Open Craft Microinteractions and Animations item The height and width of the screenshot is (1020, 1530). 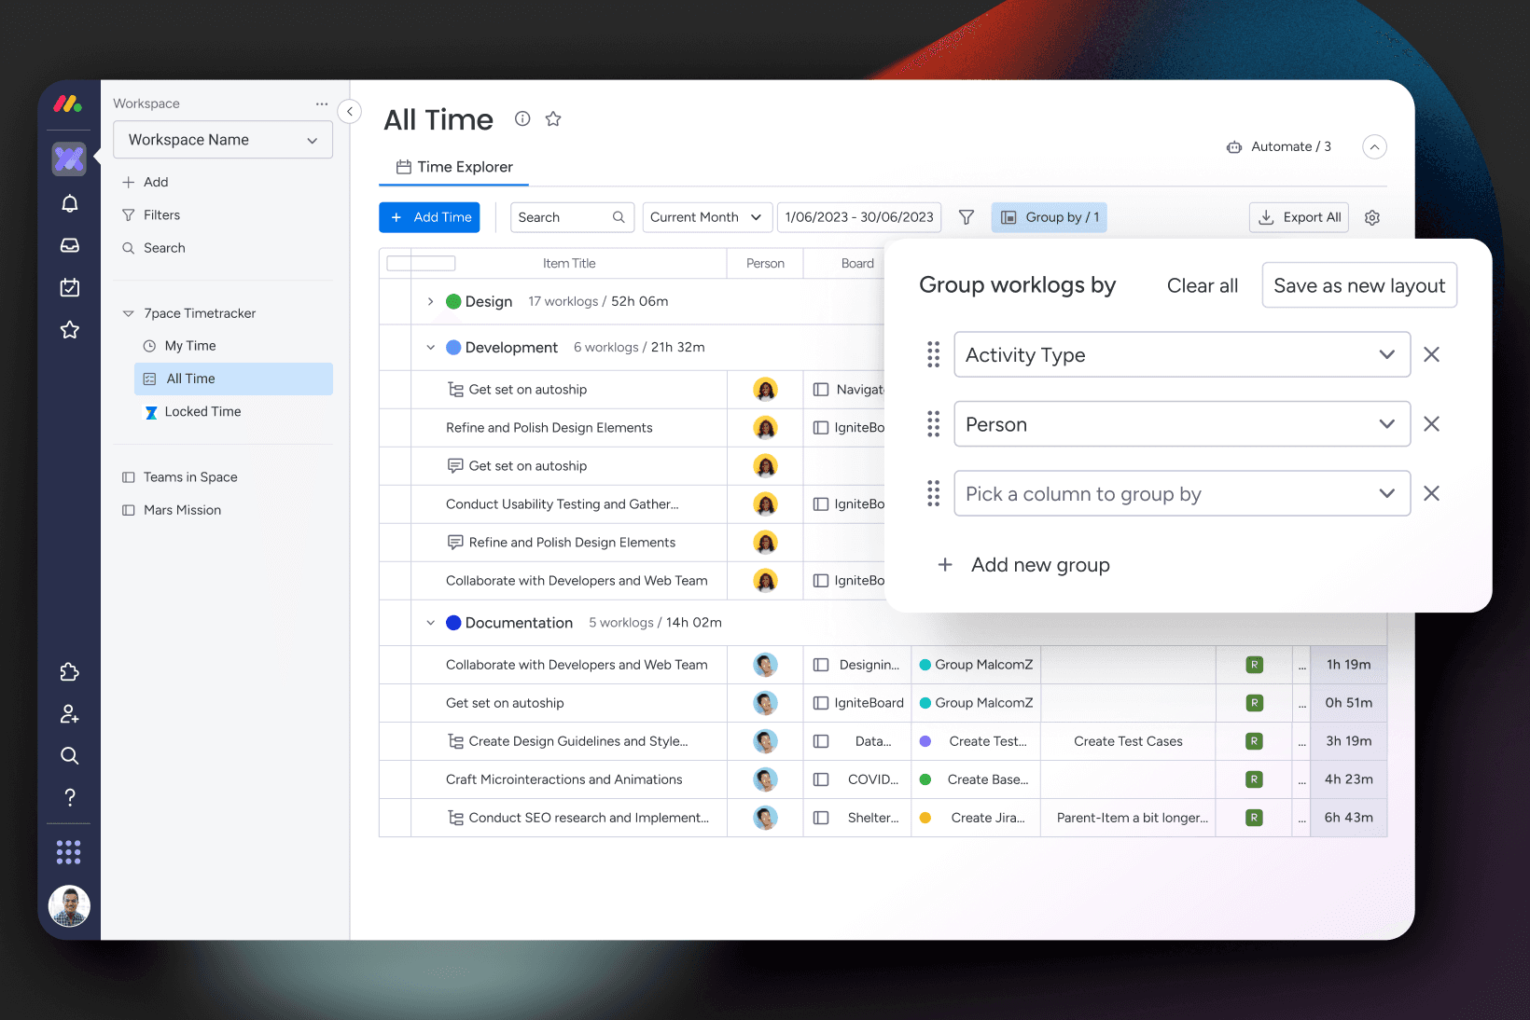click(563, 779)
